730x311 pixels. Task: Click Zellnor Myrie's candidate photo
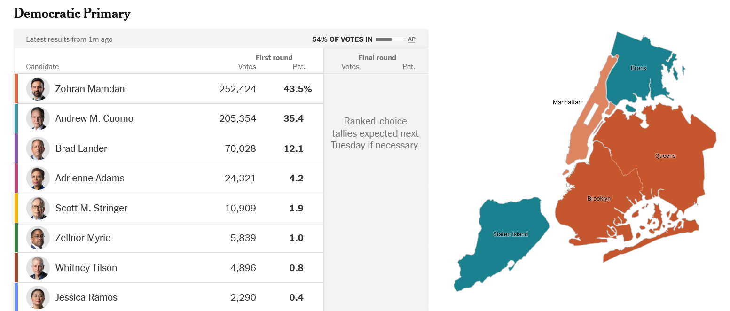pyautogui.click(x=38, y=238)
